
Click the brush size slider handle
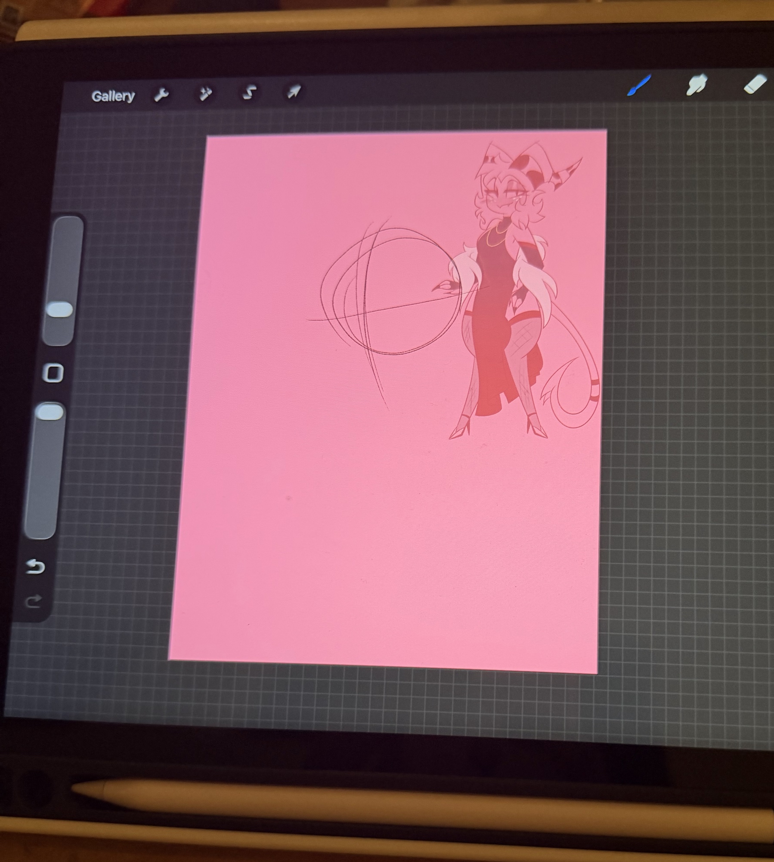(x=59, y=309)
